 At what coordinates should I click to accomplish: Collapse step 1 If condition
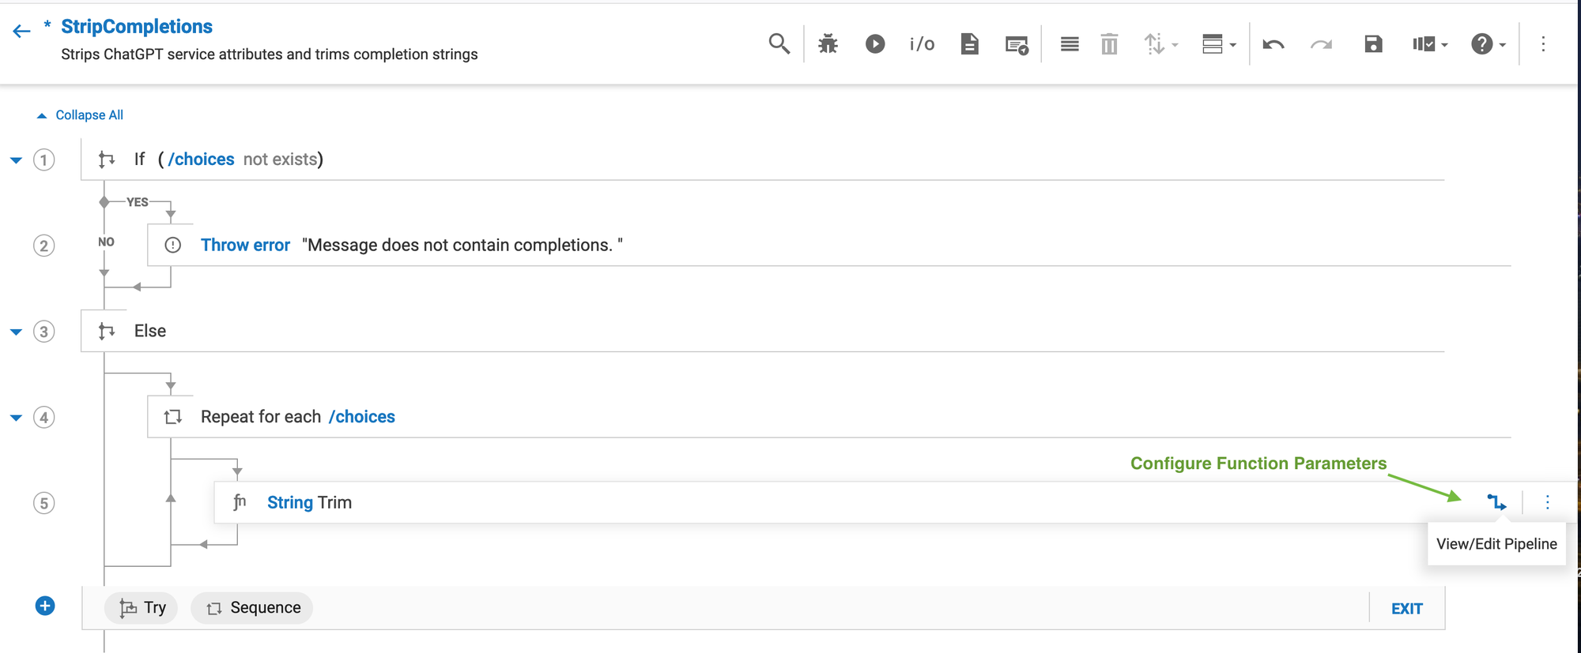pyautogui.click(x=16, y=159)
